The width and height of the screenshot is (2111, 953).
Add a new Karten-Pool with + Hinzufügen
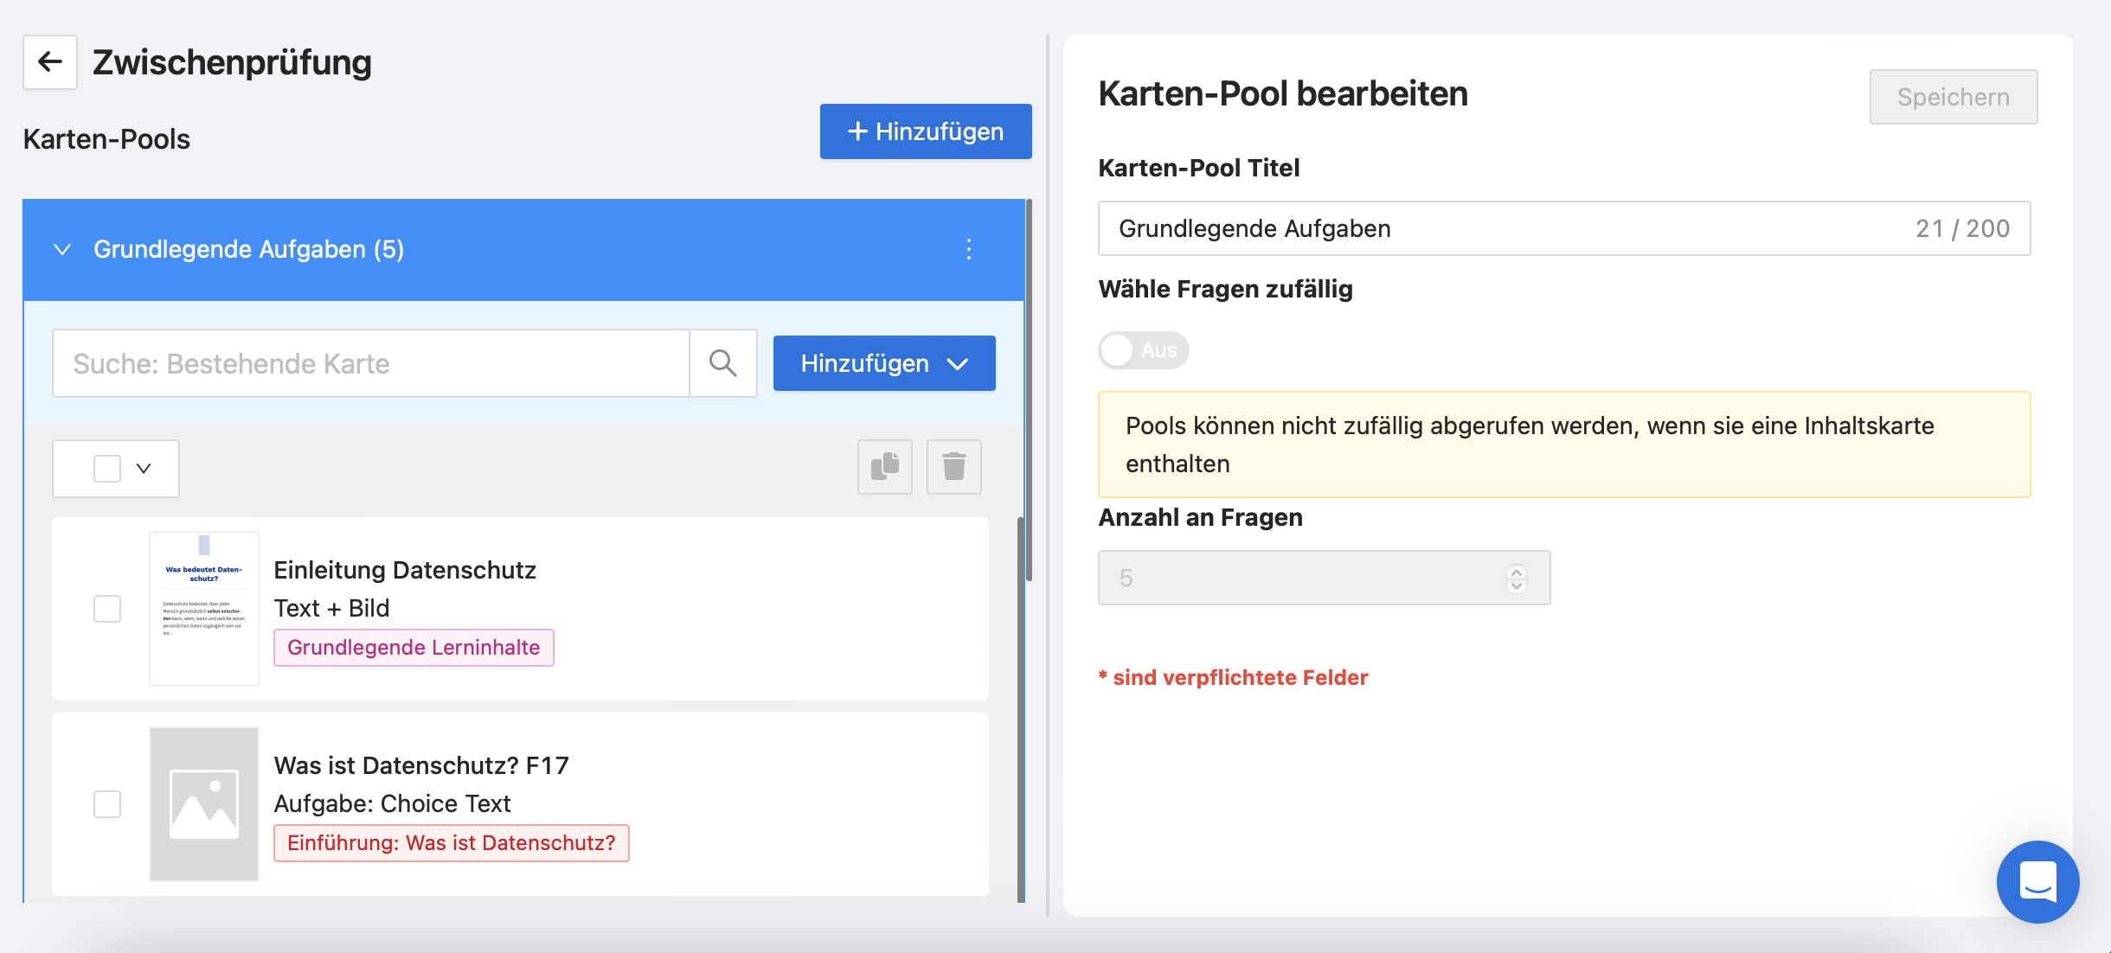(926, 131)
